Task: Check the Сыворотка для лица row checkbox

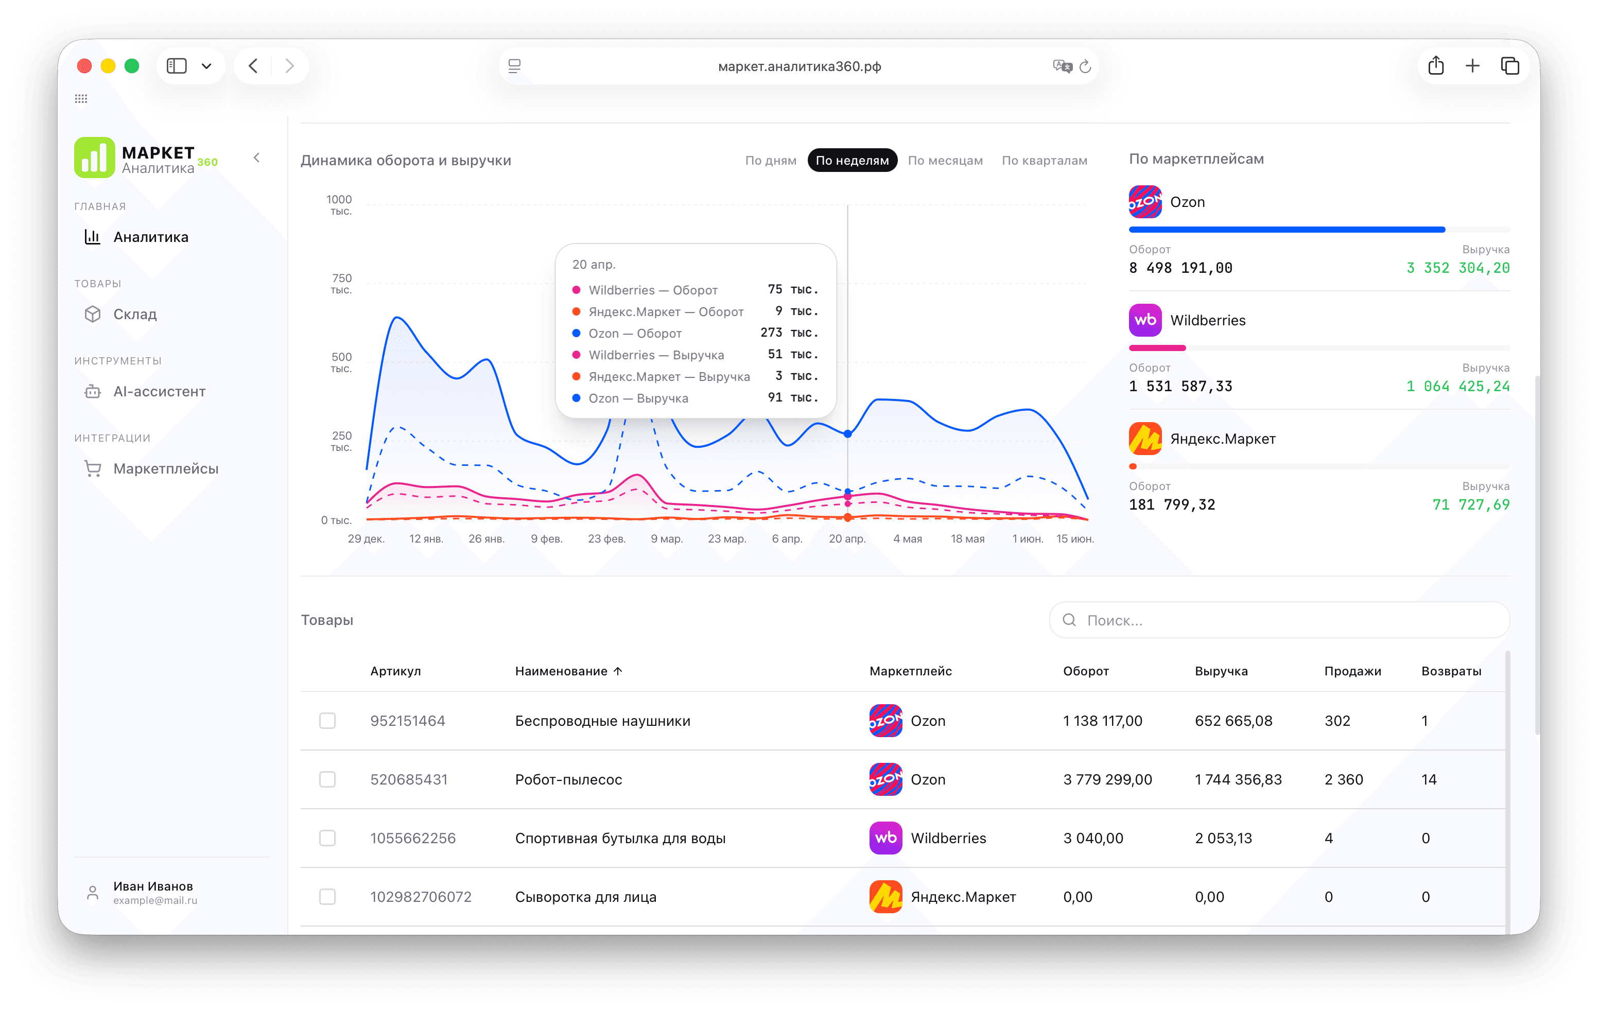Action: coord(327,896)
